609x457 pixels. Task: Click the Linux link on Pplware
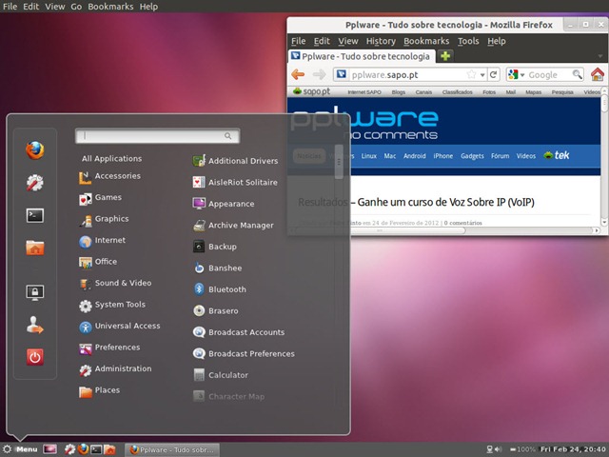(368, 156)
